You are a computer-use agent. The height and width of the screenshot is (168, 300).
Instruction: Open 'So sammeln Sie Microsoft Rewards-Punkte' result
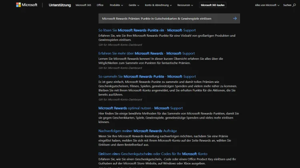(x=147, y=76)
